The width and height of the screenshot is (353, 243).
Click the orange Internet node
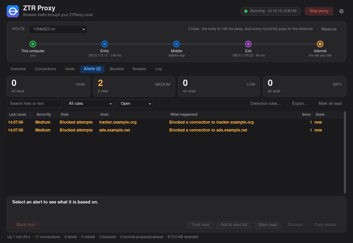coord(320,44)
